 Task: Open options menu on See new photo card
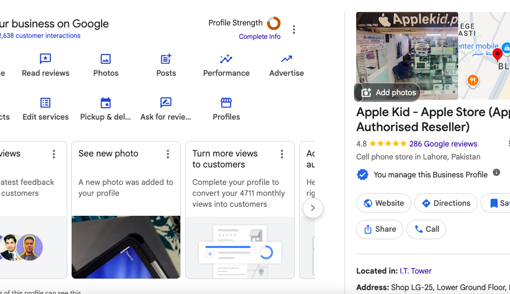pyautogui.click(x=168, y=154)
